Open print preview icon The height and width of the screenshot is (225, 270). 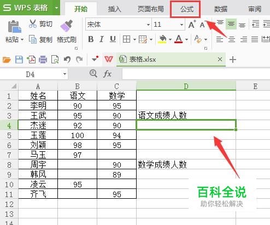pos(55,60)
